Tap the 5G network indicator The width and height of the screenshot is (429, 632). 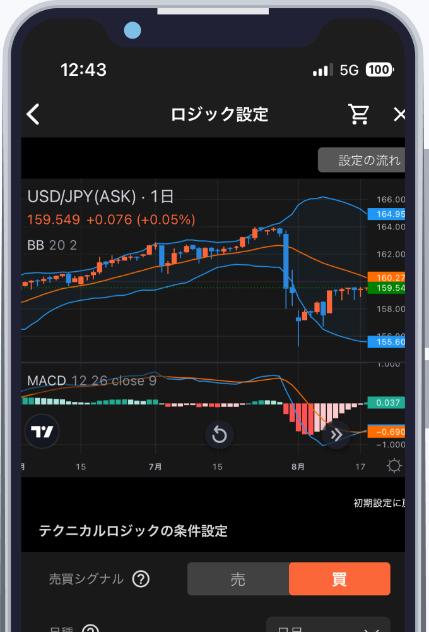[x=349, y=70]
